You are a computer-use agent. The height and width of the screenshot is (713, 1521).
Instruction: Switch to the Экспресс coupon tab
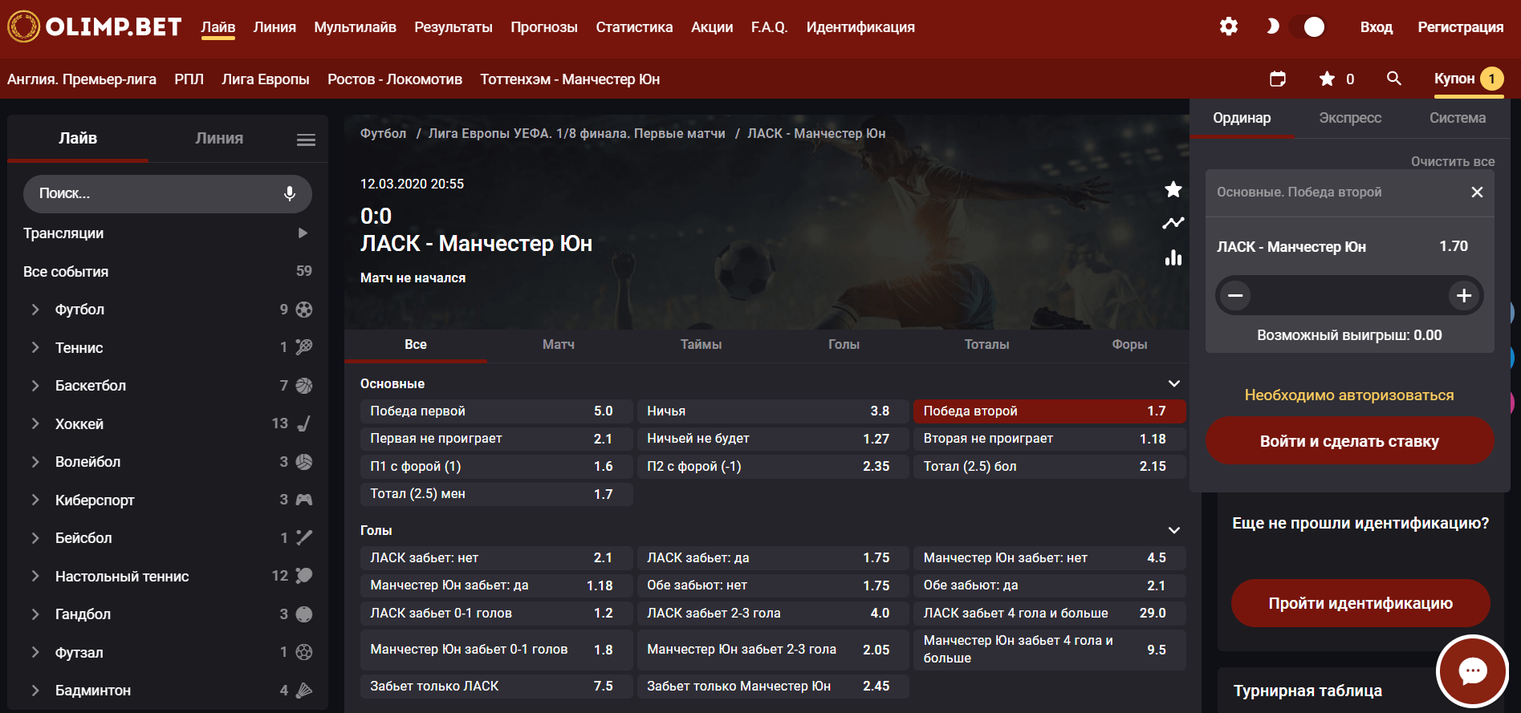1350,118
